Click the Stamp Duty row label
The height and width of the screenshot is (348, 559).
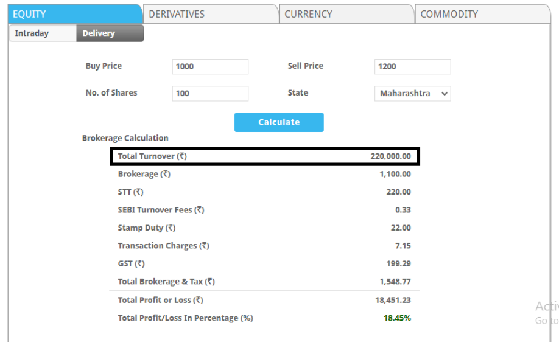(146, 228)
